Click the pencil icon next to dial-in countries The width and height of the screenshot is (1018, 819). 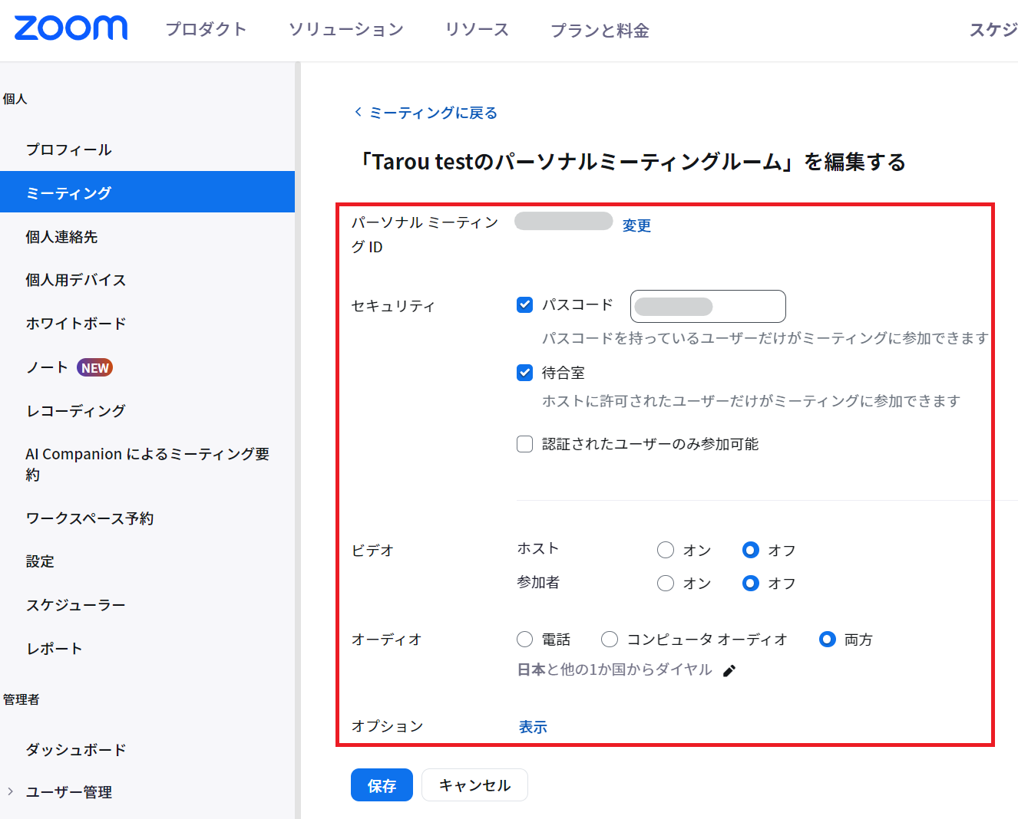(x=729, y=671)
